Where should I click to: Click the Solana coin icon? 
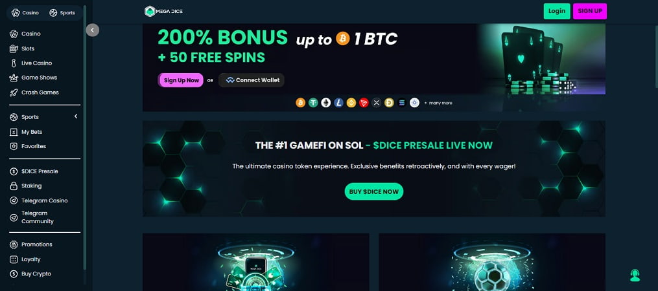pos(401,103)
